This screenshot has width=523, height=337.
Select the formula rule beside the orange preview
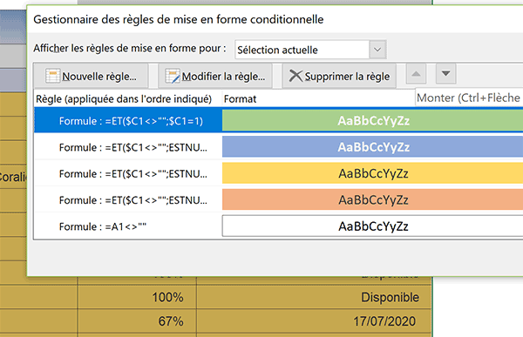pyautogui.click(x=128, y=199)
